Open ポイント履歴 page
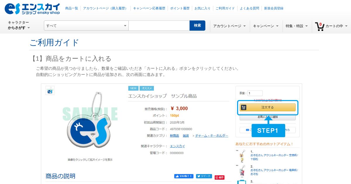This screenshot has width=351, height=184. 180,8
